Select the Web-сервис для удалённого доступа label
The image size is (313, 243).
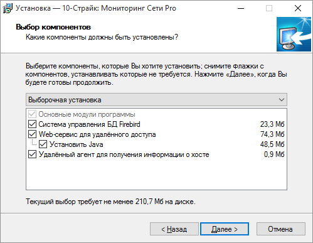point(97,134)
